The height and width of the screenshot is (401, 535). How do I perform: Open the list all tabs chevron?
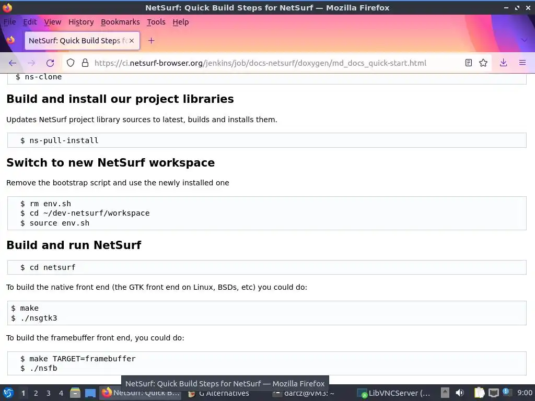(525, 40)
